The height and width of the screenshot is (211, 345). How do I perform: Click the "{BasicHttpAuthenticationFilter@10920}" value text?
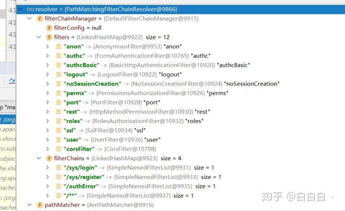(x=162, y=65)
